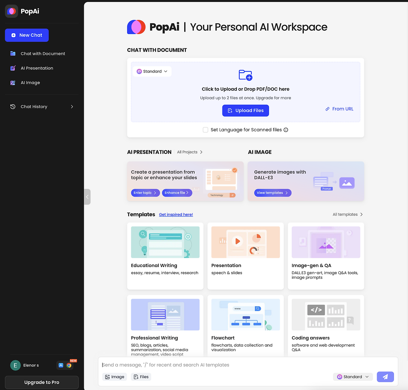Open the Presentation template thumbnail
408x390 pixels.
pos(245,242)
